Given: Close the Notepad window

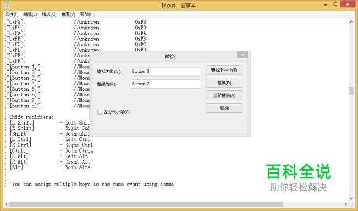Looking at the screenshot, I should click(348, 4).
